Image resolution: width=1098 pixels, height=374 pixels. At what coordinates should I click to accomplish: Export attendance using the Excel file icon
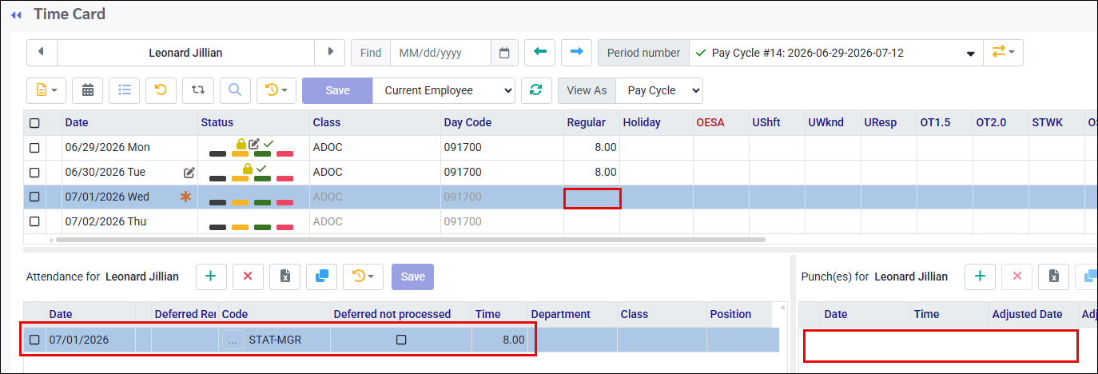coord(284,277)
